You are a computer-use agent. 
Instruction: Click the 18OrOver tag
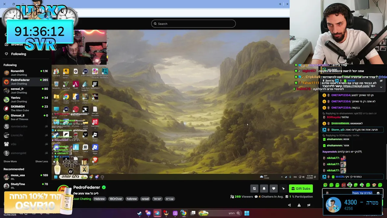click(116, 199)
